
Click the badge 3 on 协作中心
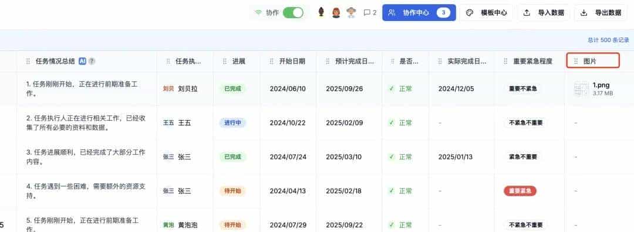443,12
